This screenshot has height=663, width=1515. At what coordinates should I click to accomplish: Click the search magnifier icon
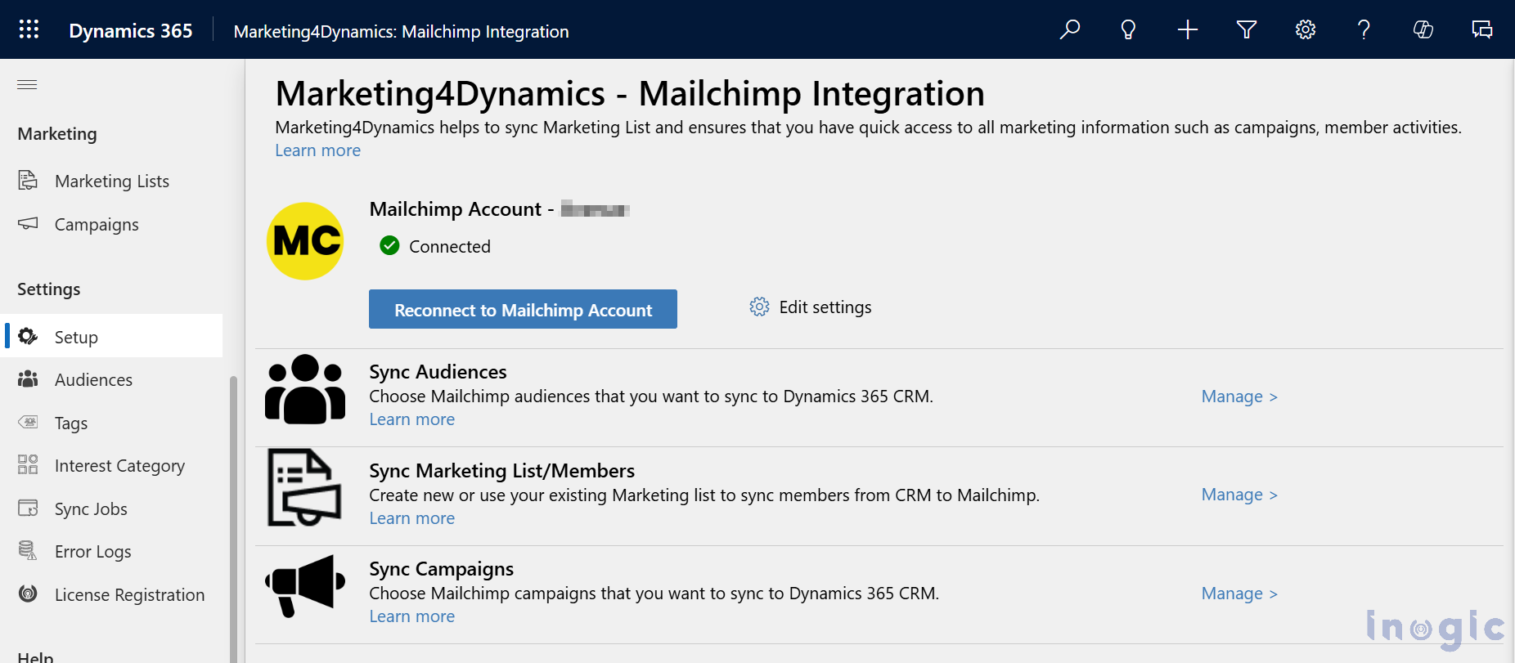(1069, 30)
